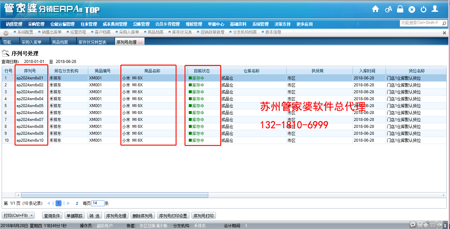The width and height of the screenshot is (450, 229).
Task: Open the 决策支持 menu
Action: coord(282,24)
